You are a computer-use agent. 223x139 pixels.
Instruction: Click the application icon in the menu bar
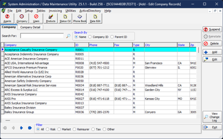3,11
